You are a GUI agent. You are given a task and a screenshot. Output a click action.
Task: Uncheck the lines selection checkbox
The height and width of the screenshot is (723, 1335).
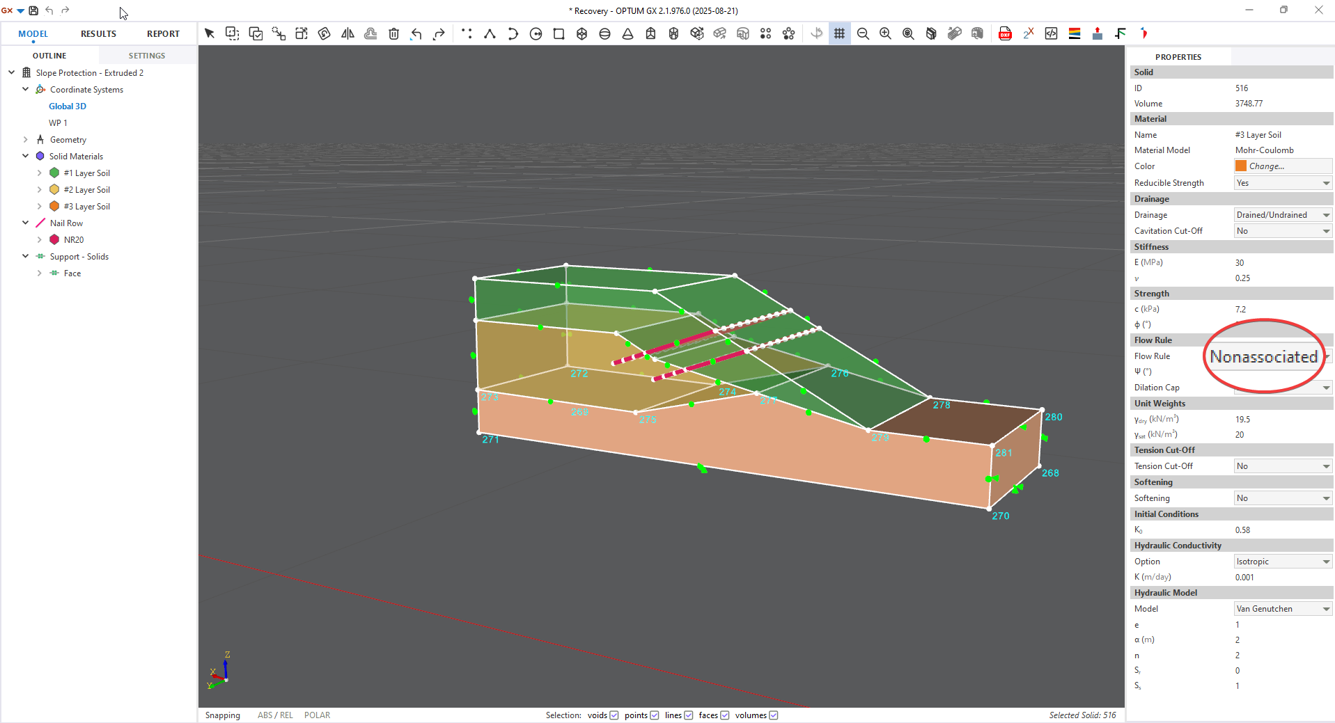coord(689,715)
